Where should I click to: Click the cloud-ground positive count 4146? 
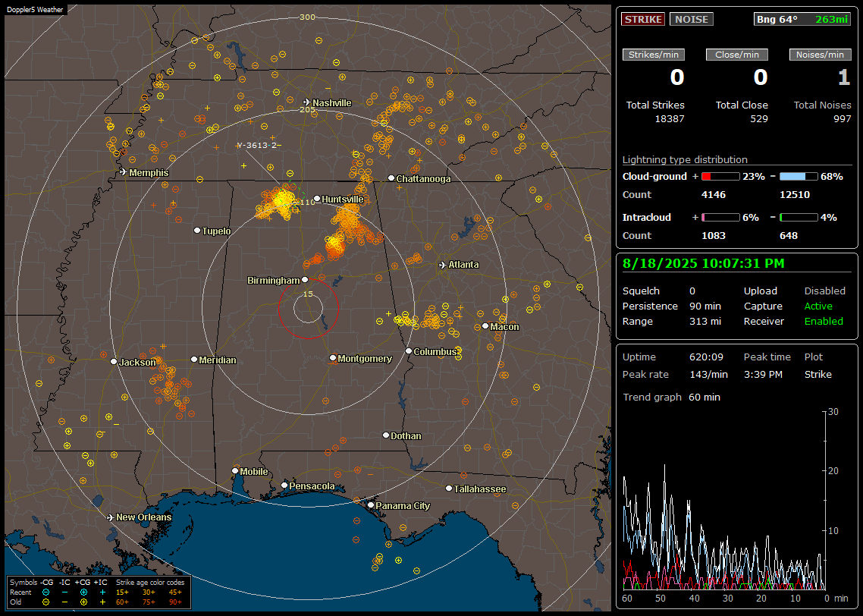714,195
